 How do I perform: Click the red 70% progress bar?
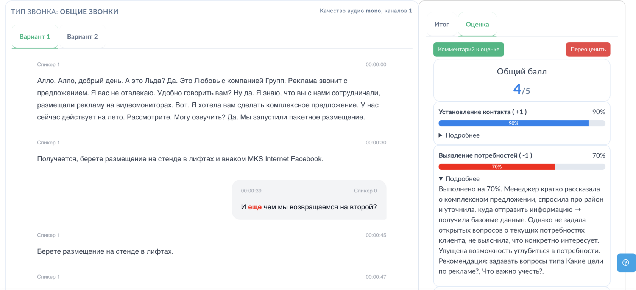(497, 167)
